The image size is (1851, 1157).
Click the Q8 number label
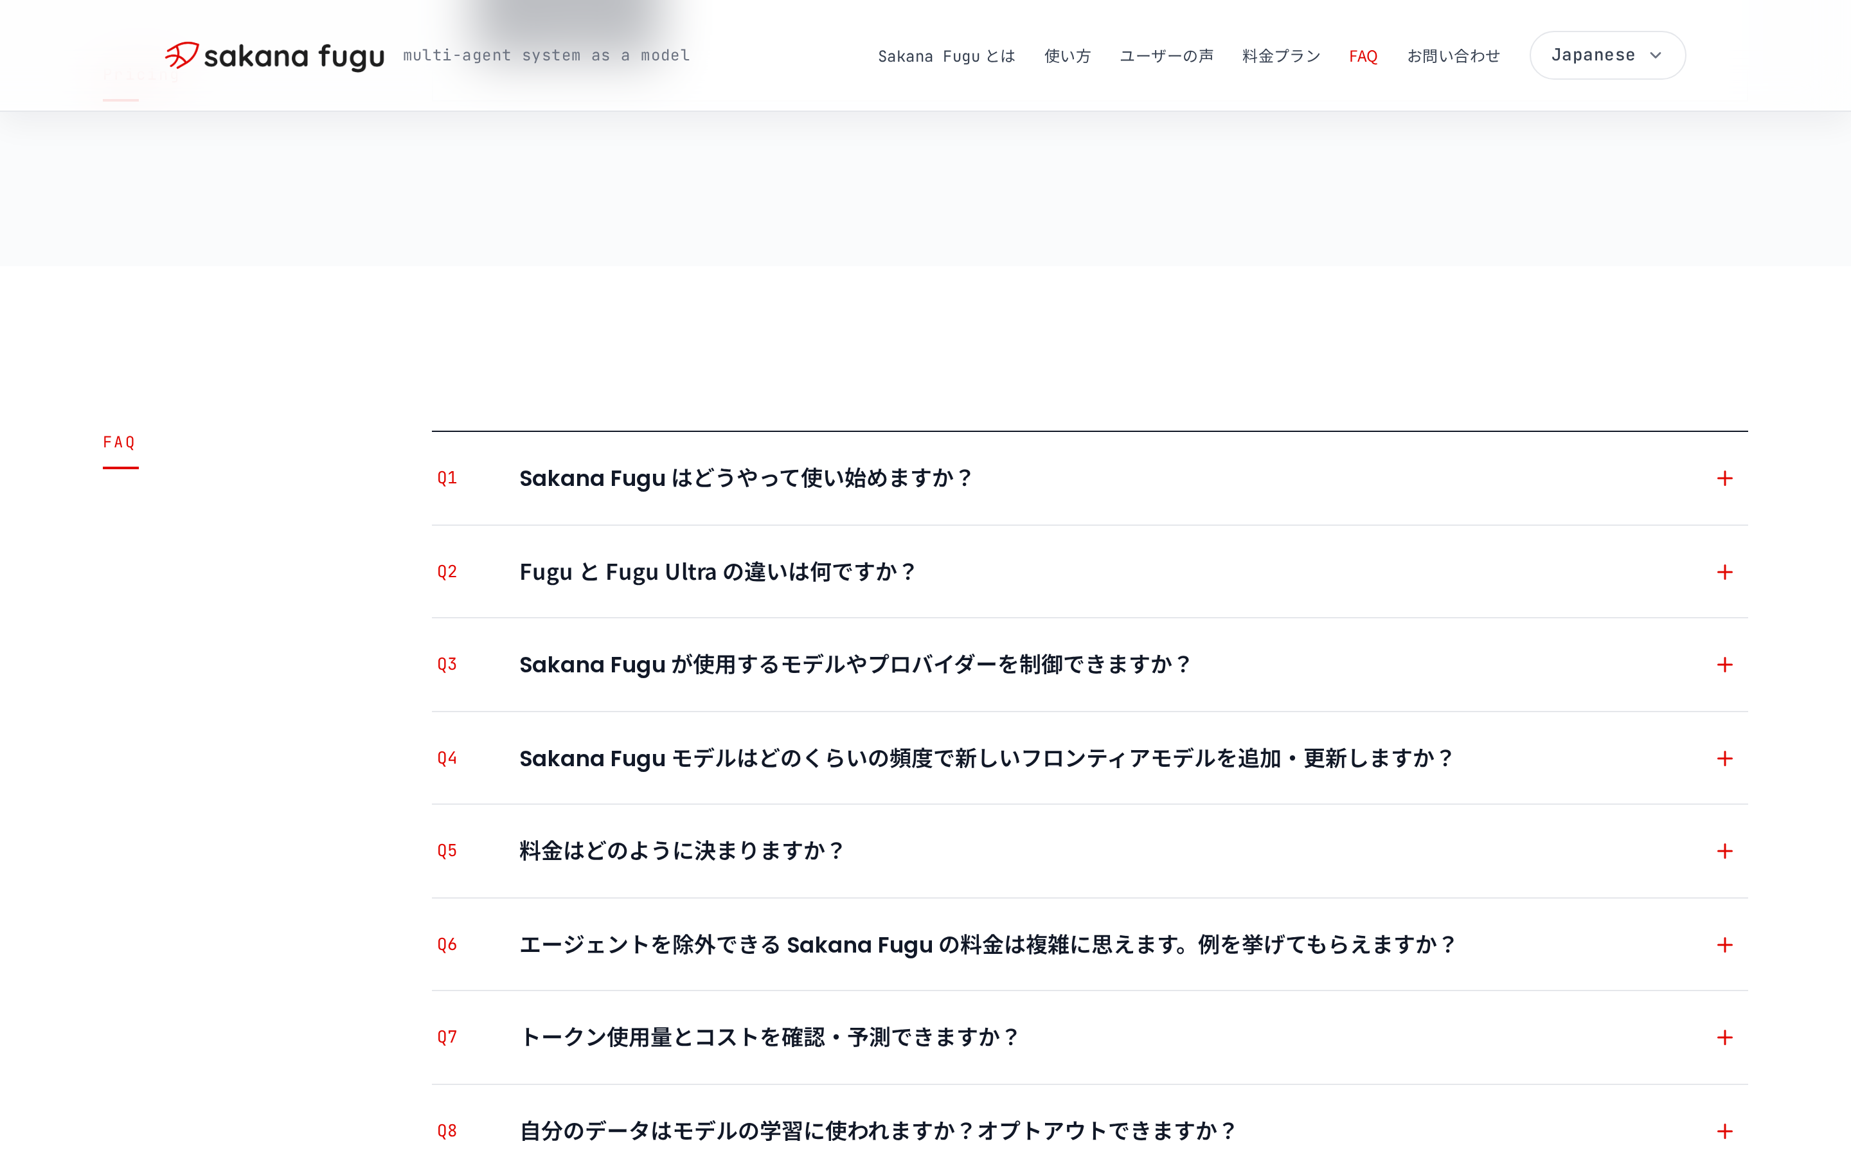[447, 1131]
